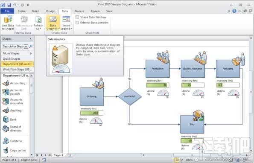Select the Accounts receivable shape
The width and height of the screenshot is (254, 163).
coord(13,101)
